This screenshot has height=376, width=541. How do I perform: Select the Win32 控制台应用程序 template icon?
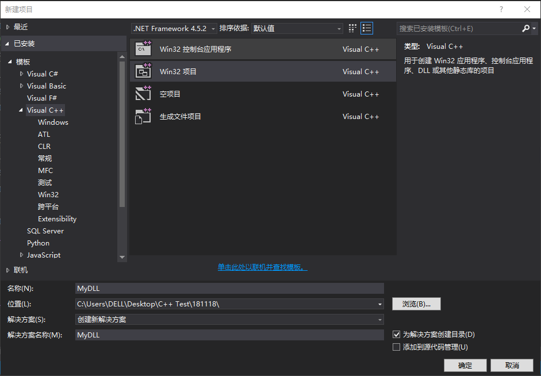point(143,49)
